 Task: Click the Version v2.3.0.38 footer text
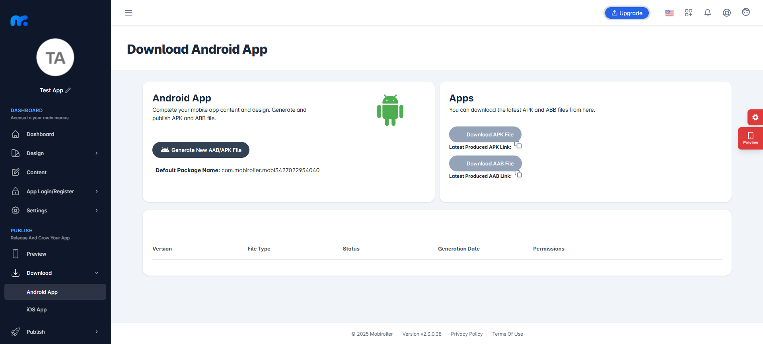(422, 334)
